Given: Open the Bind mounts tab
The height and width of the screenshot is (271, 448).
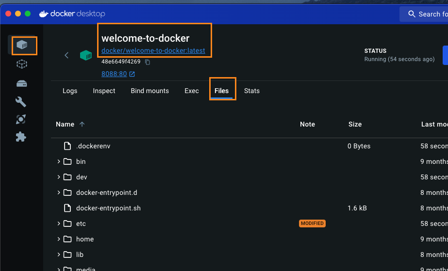Looking at the screenshot, I should pyautogui.click(x=149, y=91).
